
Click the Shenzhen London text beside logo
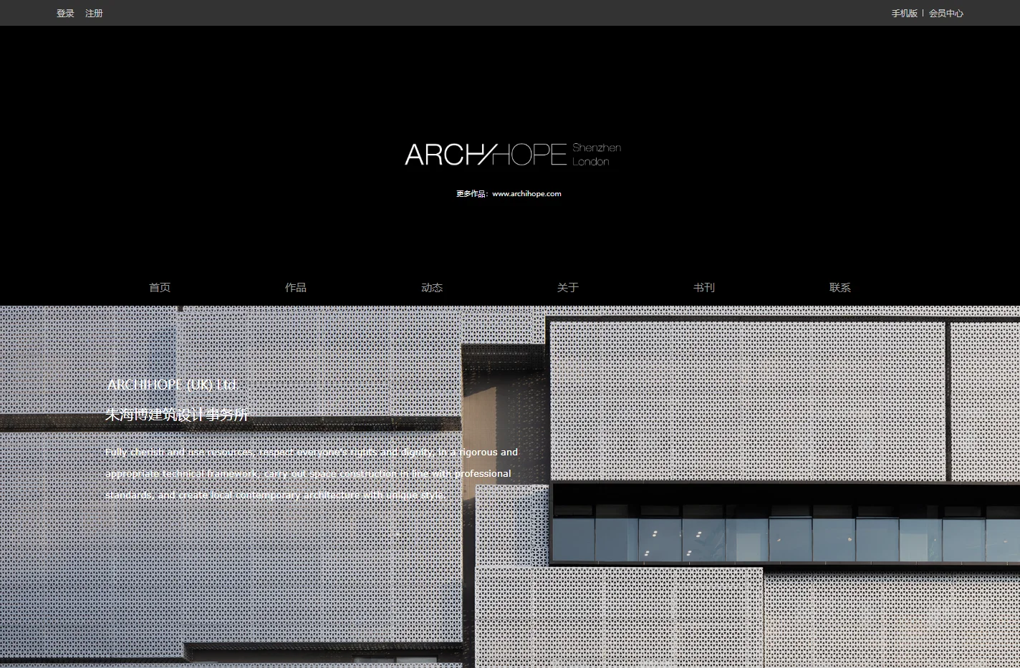coord(596,154)
